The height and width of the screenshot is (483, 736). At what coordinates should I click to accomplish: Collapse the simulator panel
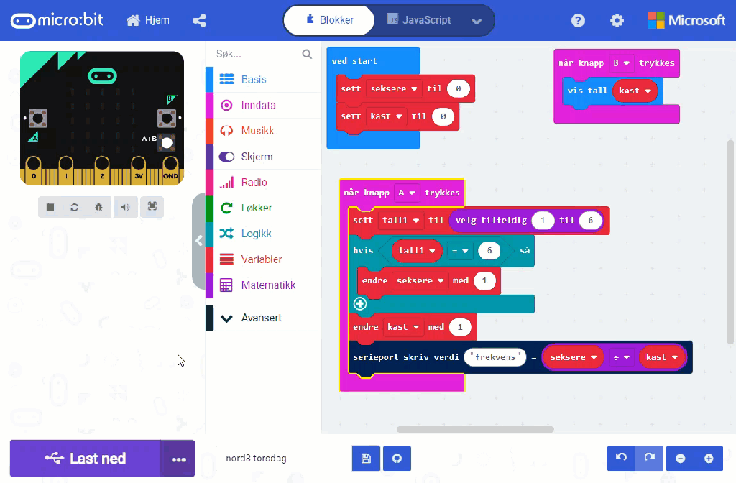(199, 241)
